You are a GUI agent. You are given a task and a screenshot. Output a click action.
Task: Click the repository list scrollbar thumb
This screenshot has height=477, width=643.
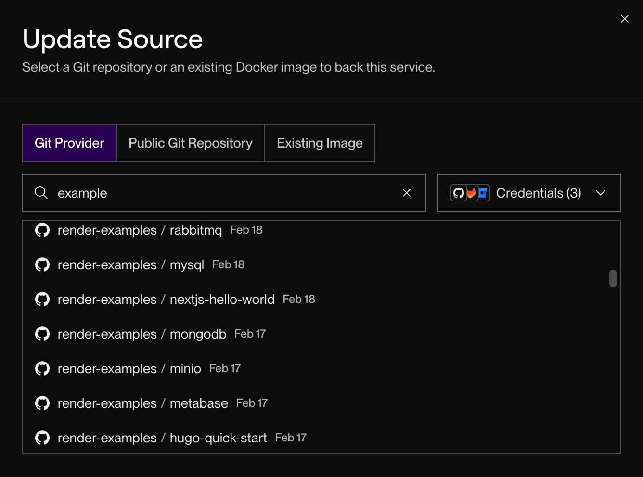pos(613,278)
